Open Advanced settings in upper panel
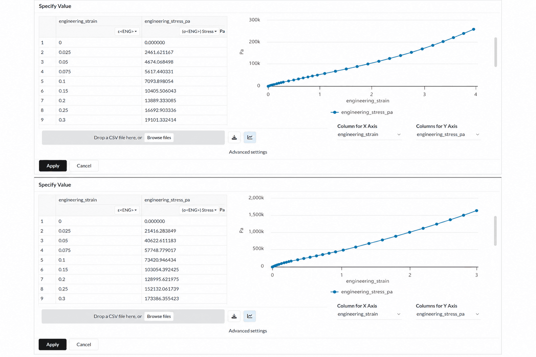Viewport: 536px width, 357px height. point(248,152)
